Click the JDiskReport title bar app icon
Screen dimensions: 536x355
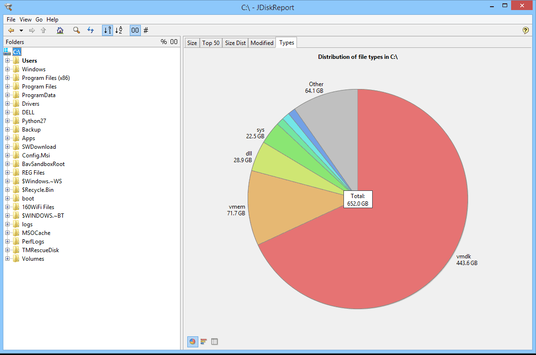(x=9, y=7)
